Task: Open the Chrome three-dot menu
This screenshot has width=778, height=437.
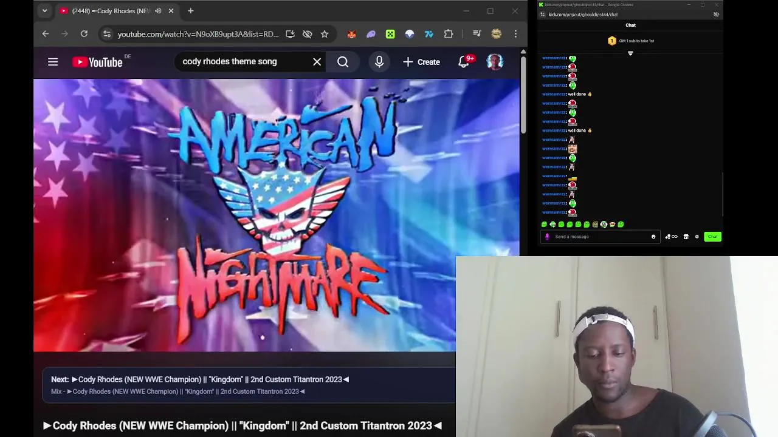Action: click(515, 34)
